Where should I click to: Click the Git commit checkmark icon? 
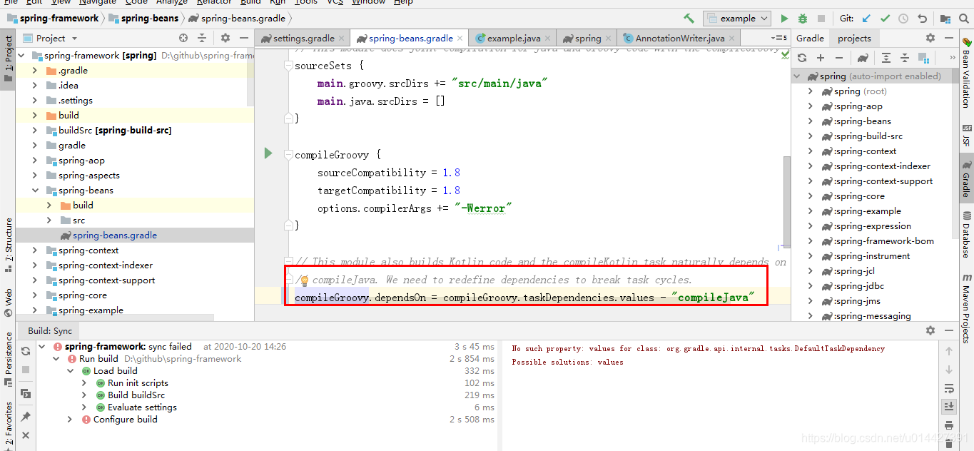click(x=886, y=19)
